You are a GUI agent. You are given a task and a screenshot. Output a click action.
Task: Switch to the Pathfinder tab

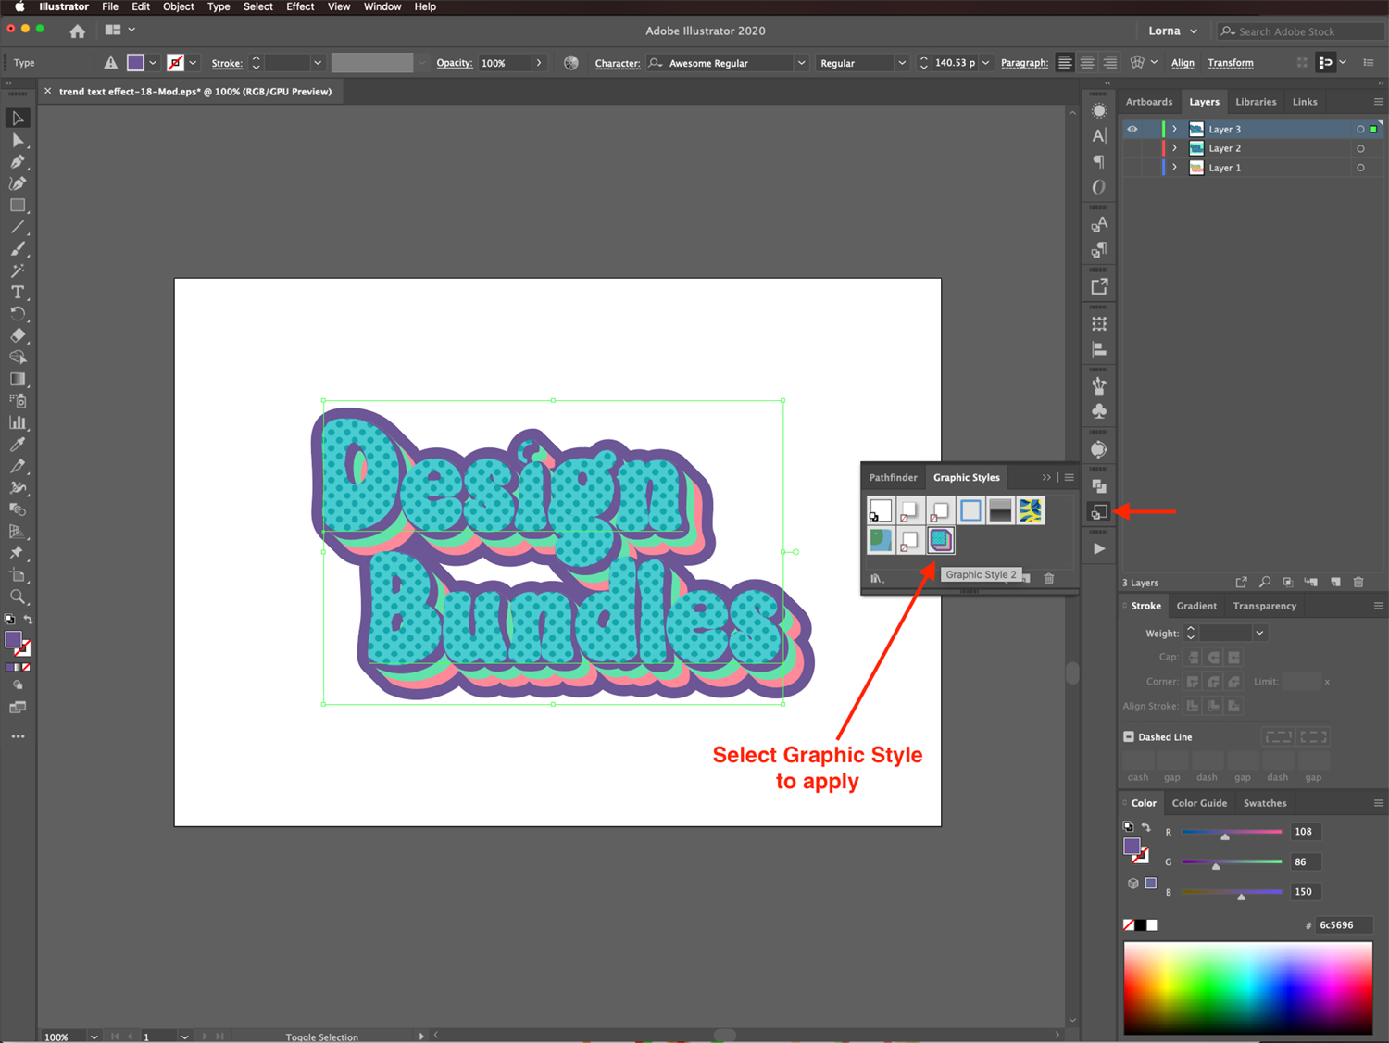893,478
